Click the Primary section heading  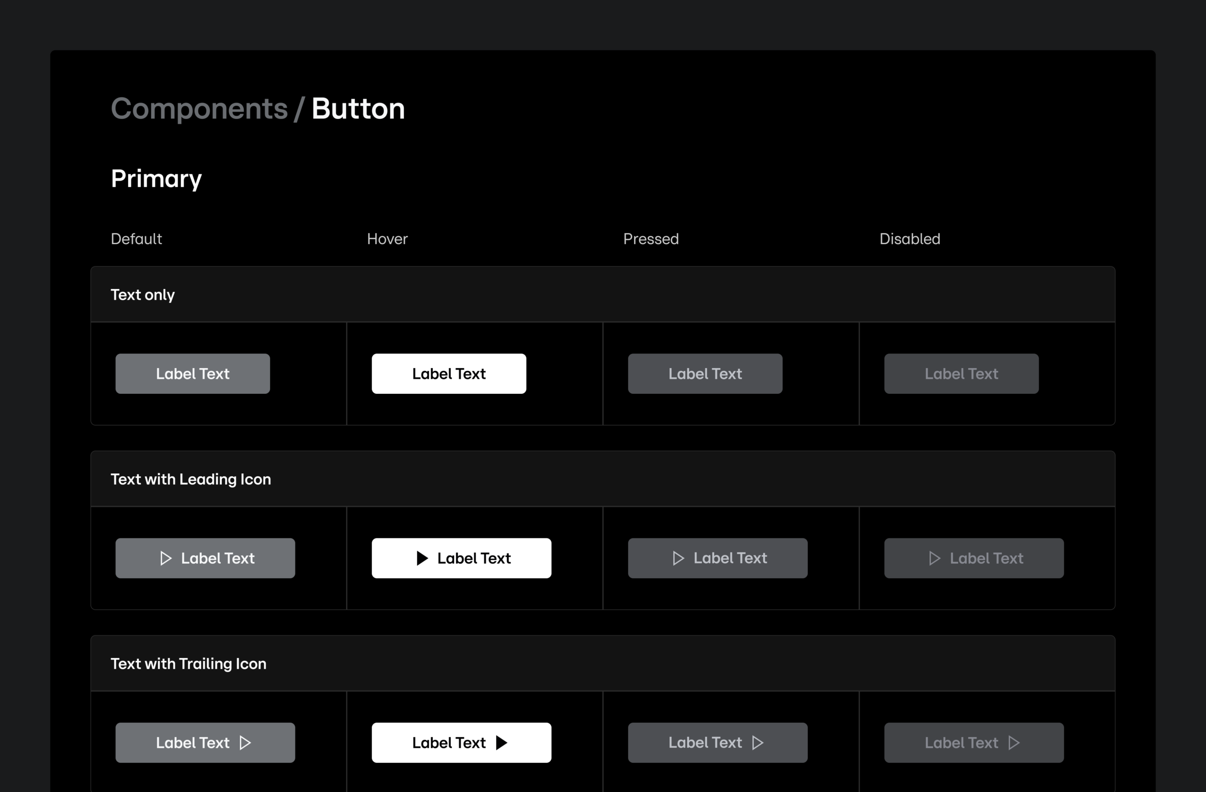pyautogui.click(x=156, y=179)
